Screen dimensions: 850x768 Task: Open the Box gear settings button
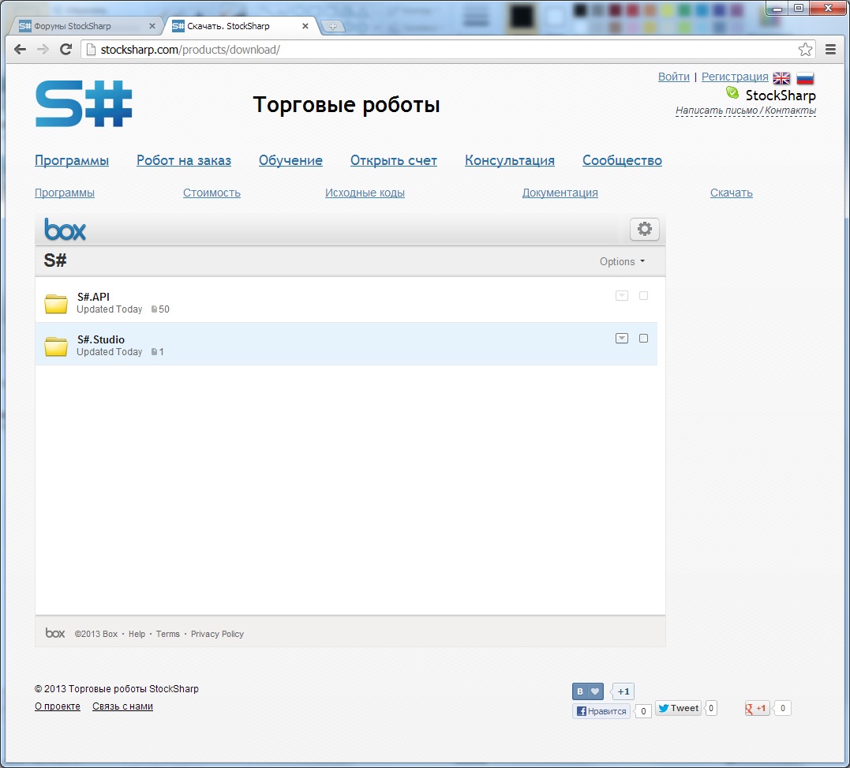[644, 229]
